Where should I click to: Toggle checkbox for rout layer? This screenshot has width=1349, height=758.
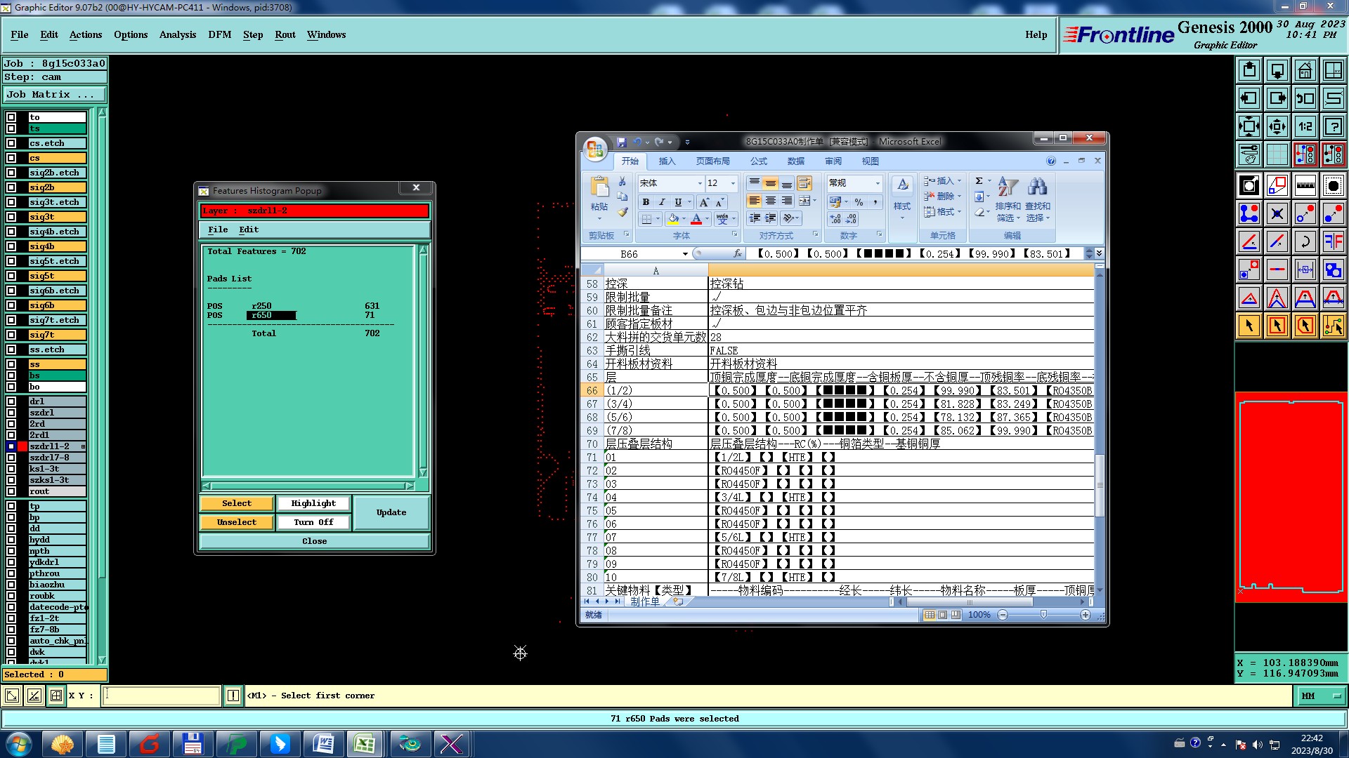click(11, 491)
